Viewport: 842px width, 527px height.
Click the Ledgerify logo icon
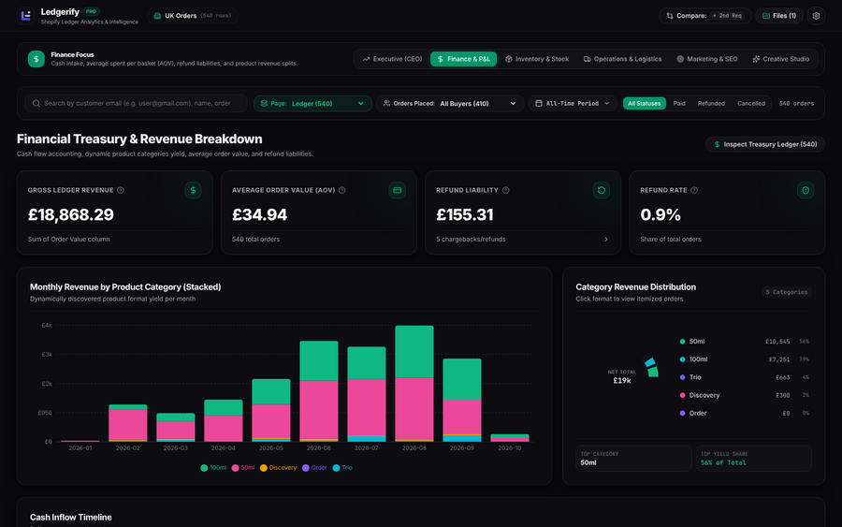(25, 16)
